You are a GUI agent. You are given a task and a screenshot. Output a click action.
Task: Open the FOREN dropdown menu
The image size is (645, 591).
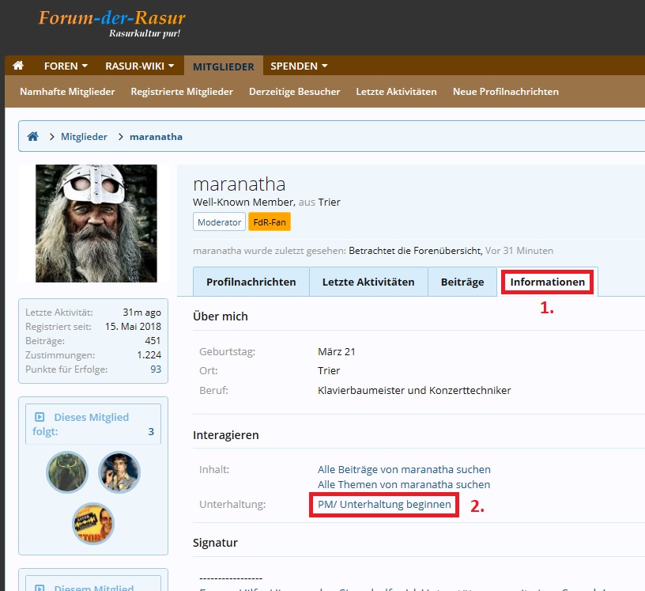click(66, 66)
